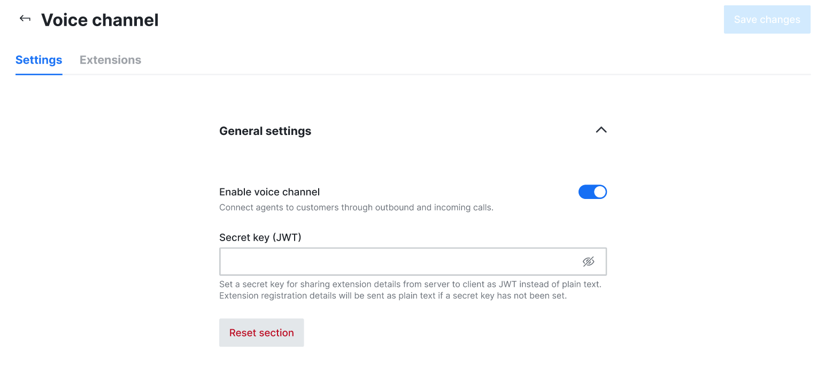Screen dimensions: 817x367
Task: Click the General settings section heading
Action: click(x=265, y=131)
